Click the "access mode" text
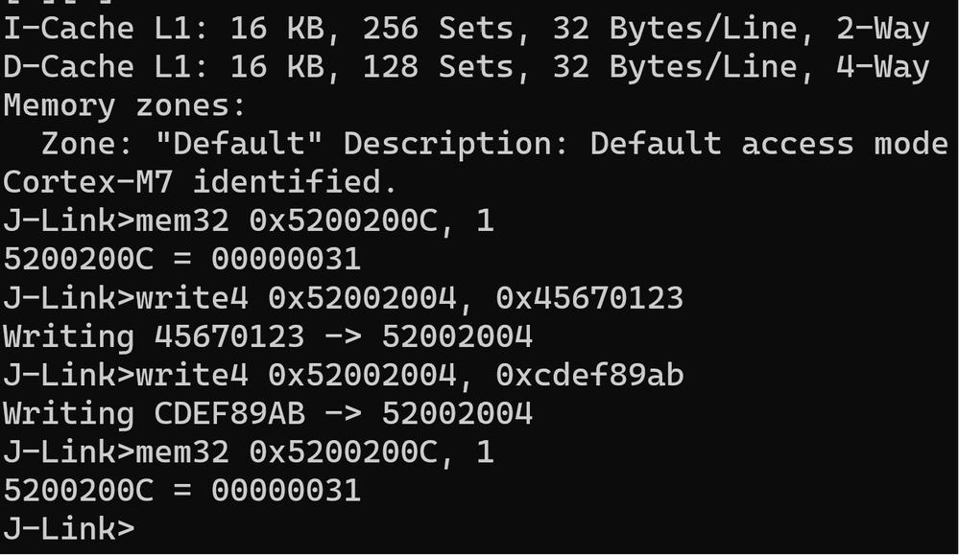The image size is (959, 555). [844, 144]
